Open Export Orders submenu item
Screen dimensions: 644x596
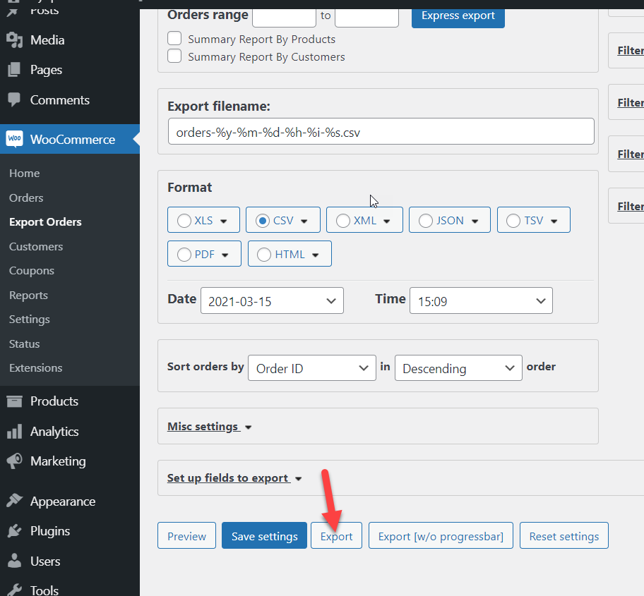(45, 222)
